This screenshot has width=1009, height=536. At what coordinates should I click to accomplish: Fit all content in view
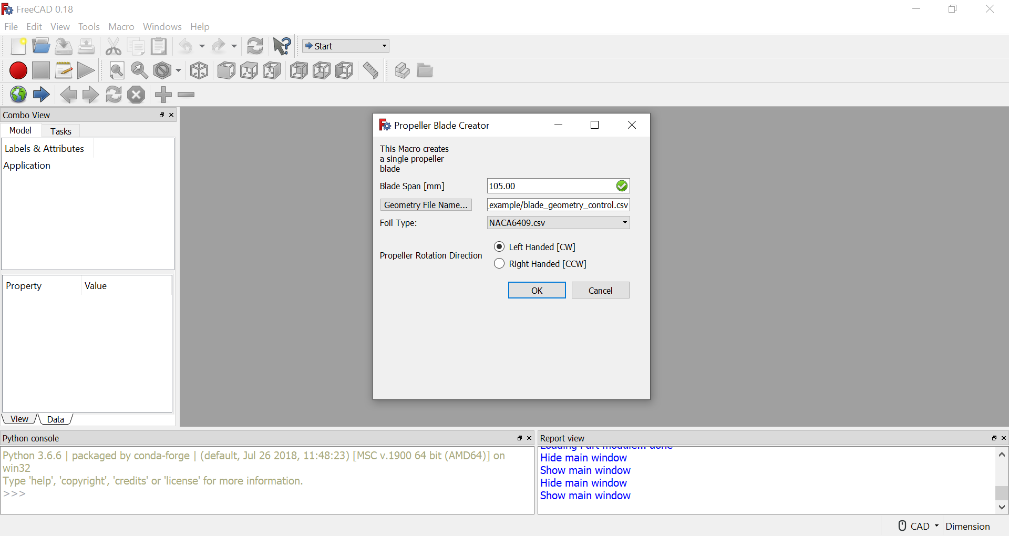click(x=117, y=70)
